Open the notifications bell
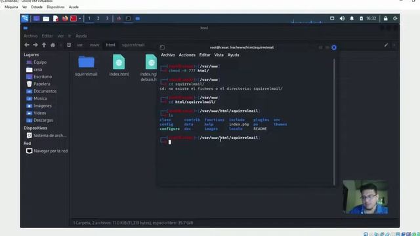 [x=352, y=18]
